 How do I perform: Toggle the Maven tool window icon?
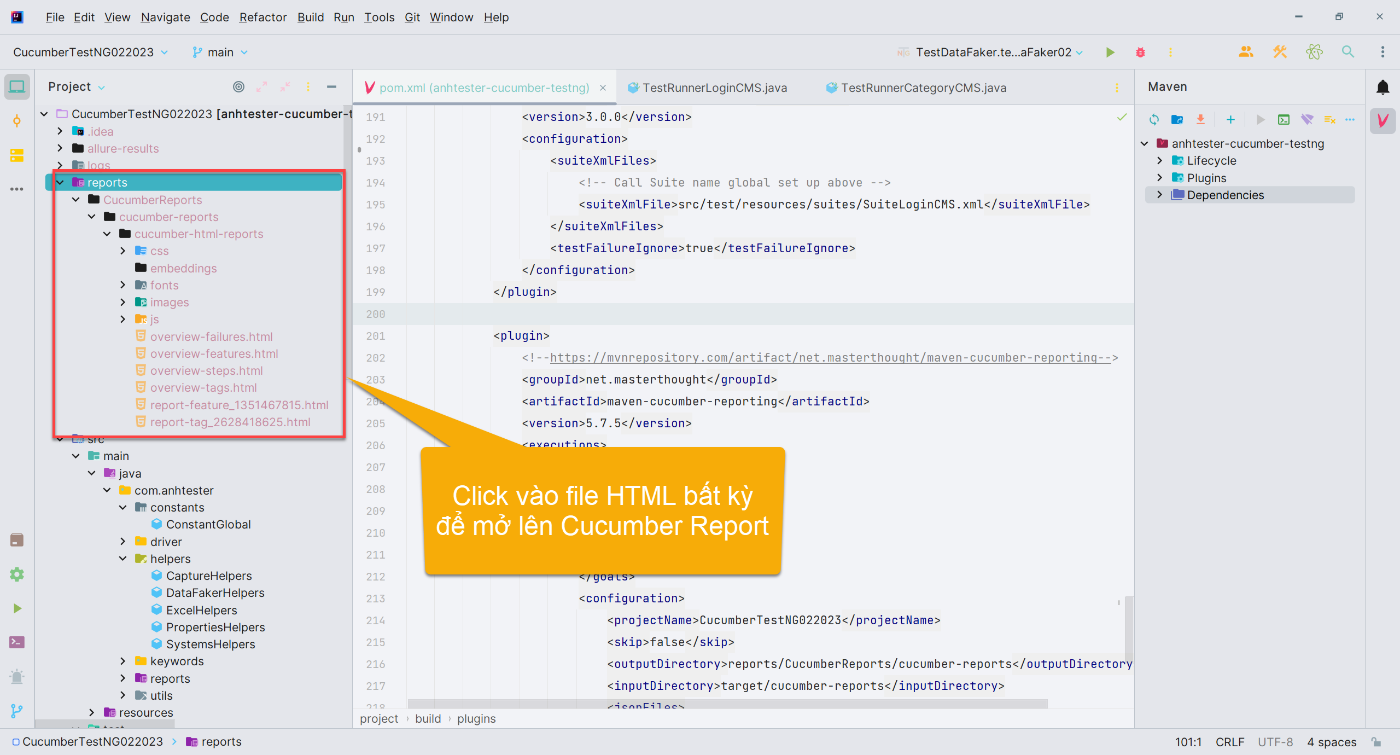pyautogui.click(x=1382, y=121)
